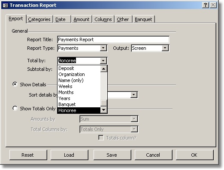Select Months in the Total by list

79,92
